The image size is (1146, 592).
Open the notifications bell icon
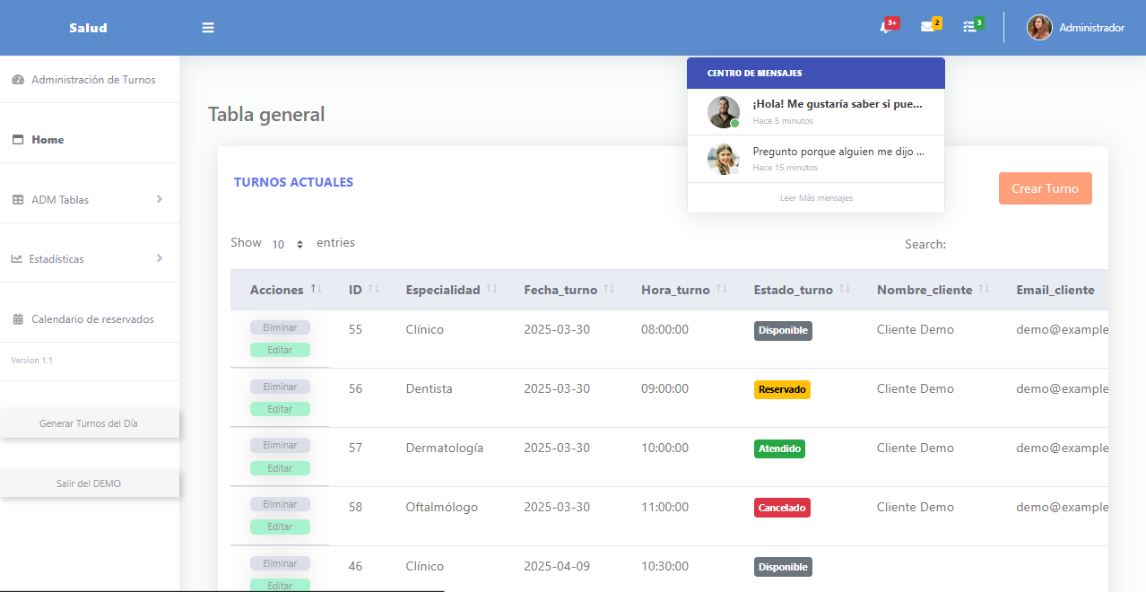(886, 28)
